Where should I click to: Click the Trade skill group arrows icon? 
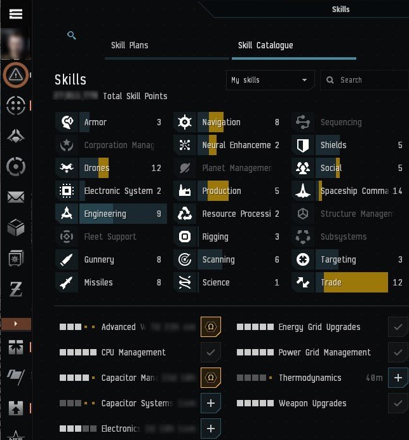303,282
